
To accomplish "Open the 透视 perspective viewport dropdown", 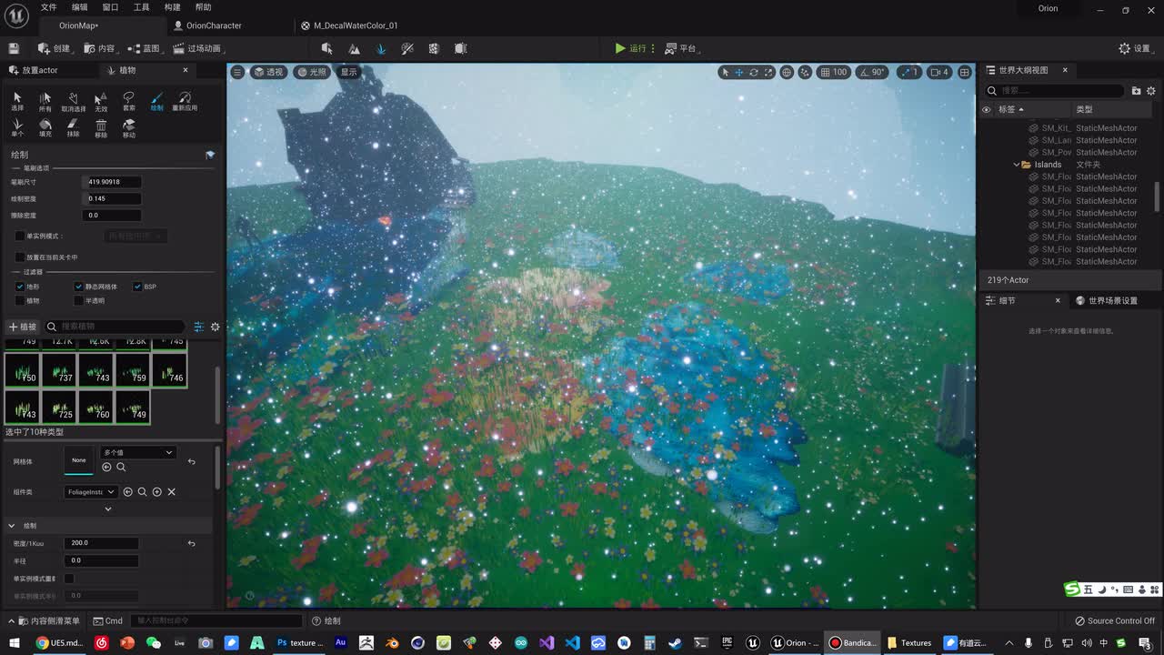I will (x=268, y=72).
